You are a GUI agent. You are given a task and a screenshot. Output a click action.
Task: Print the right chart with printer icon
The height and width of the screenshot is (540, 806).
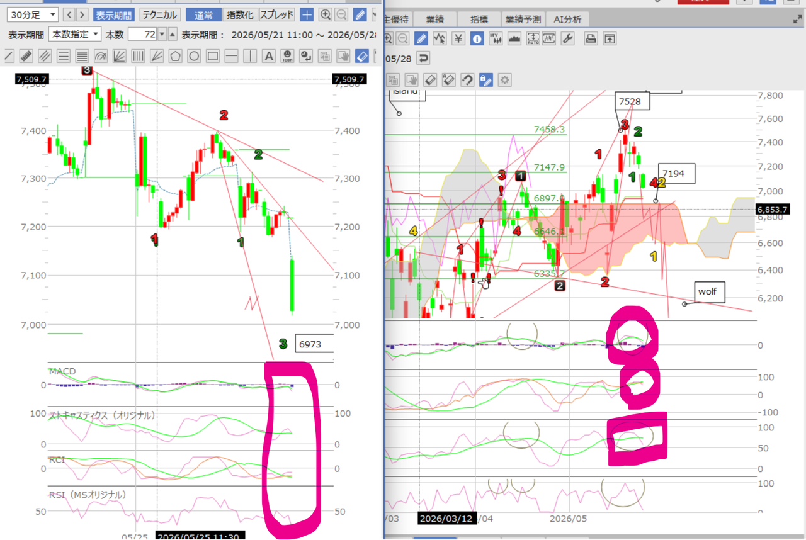pos(591,38)
